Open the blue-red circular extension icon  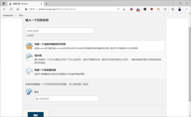tap(132, 9)
